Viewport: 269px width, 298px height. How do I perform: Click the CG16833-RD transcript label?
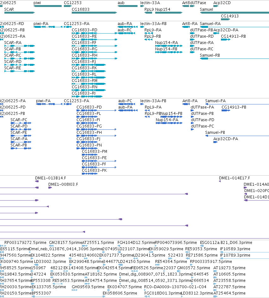pyautogui.click(x=84, y=30)
